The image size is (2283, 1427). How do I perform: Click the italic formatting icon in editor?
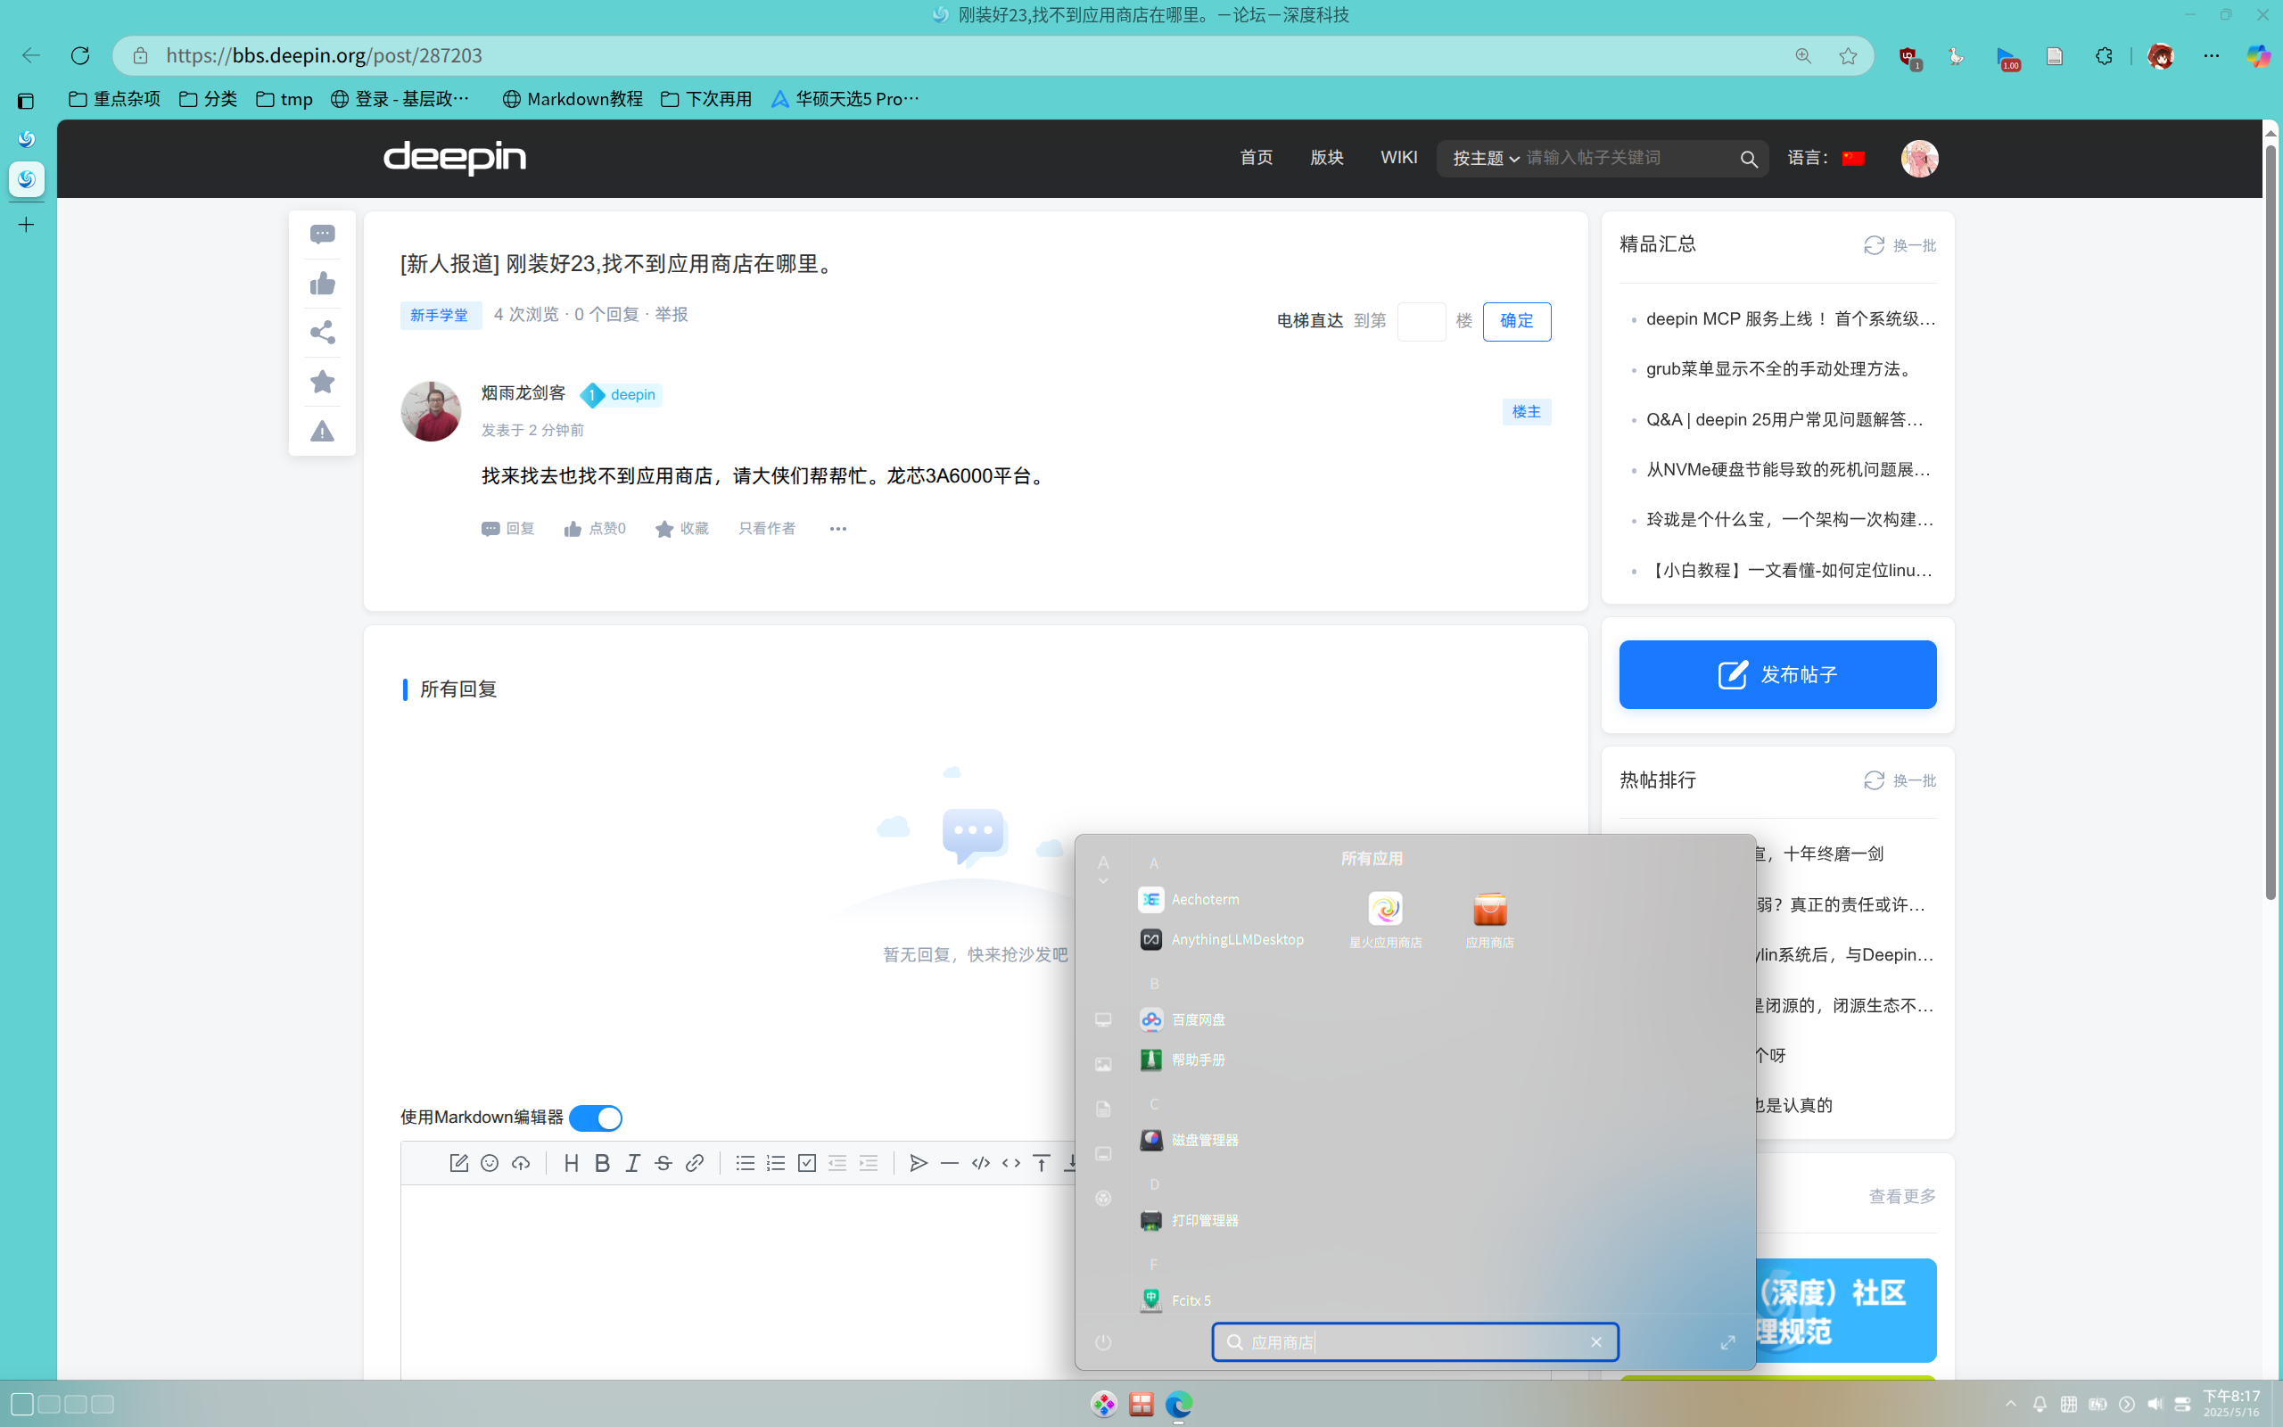pyautogui.click(x=633, y=1164)
